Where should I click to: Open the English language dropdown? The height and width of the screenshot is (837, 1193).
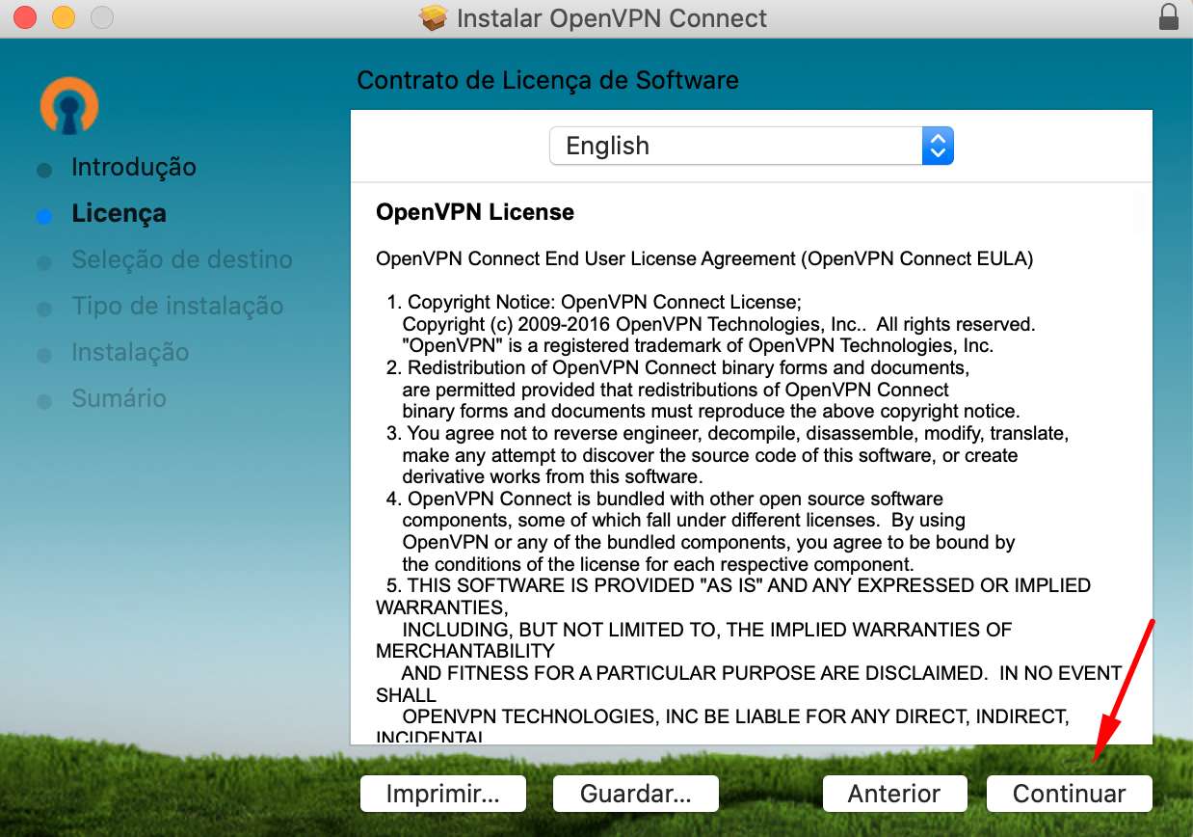(752, 146)
